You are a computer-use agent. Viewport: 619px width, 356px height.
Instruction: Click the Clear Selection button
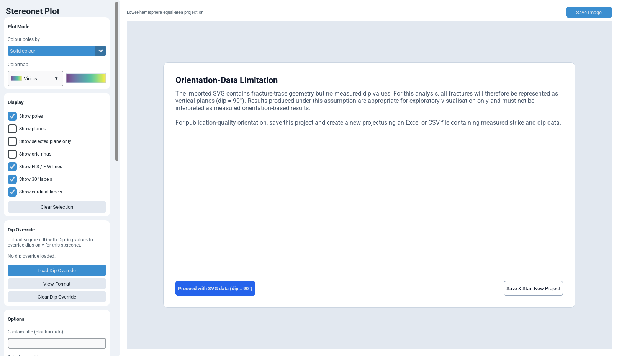[x=57, y=207]
